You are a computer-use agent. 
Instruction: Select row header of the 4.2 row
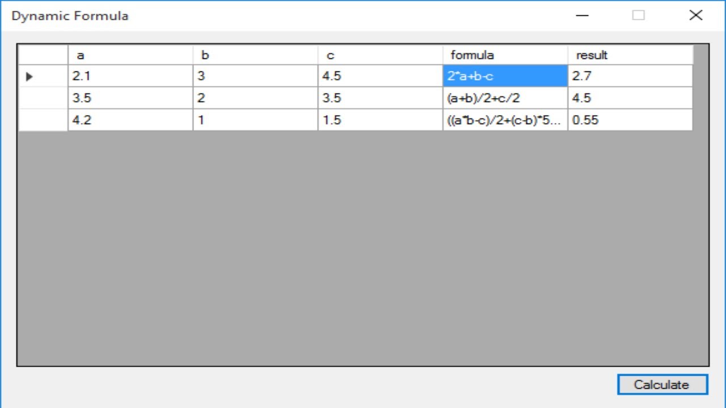[x=43, y=120]
